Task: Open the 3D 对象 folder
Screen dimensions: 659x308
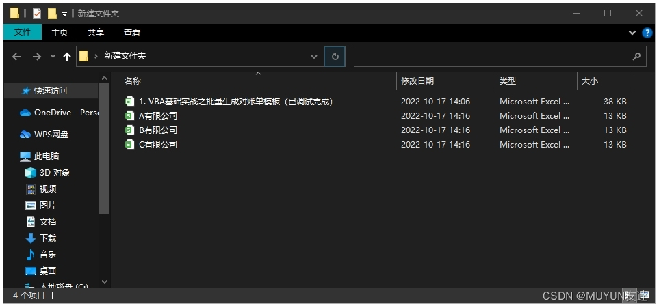Action: (55, 173)
